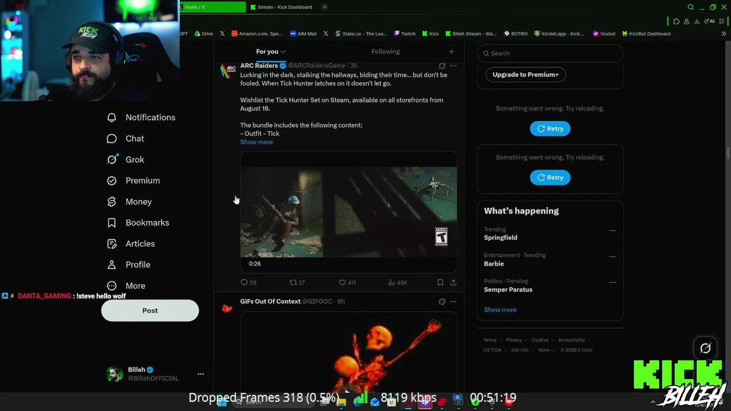Open Windows Start button on taskbar
Screen dimensions: 731x411
(222, 402)
